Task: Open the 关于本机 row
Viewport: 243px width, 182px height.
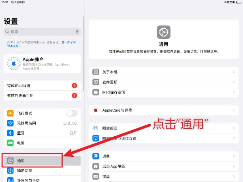Action: coord(164,72)
